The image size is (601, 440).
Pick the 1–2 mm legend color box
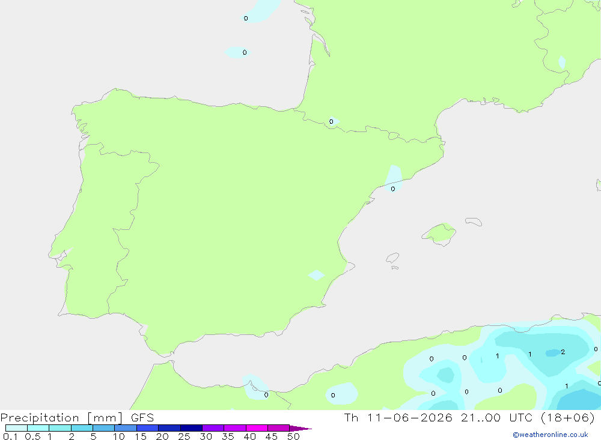click(x=60, y=428)
